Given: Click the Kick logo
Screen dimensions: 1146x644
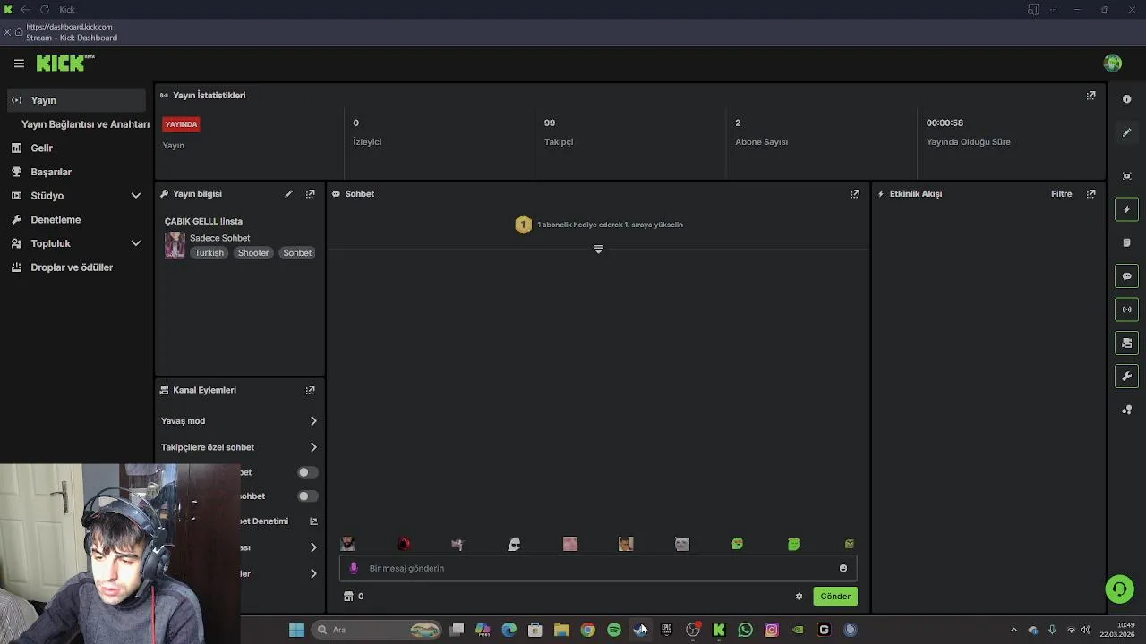Looking at the screenshot, I should pos(64,63).
